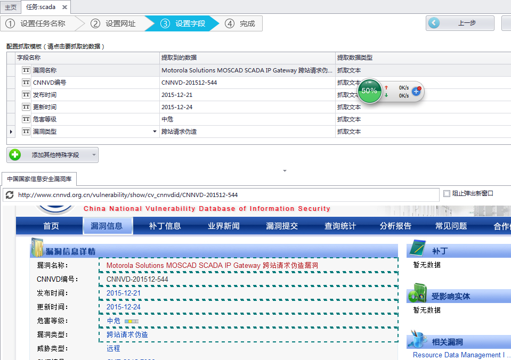Viewport: 511px width, 360px height.
Task: Click the 上一步 button
Action: tap(460, 23)
